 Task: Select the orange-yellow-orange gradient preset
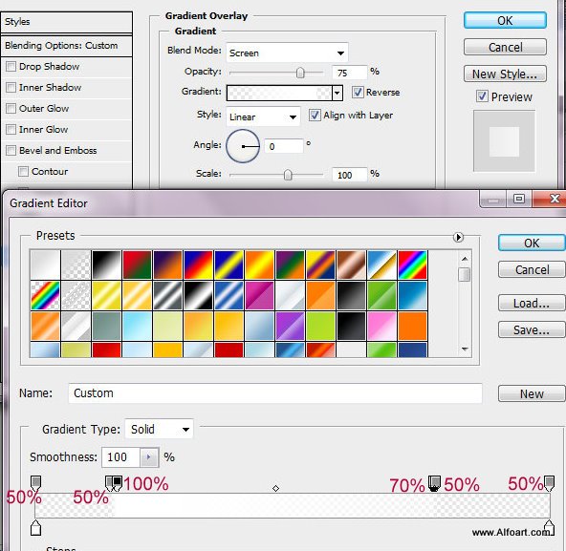click(x=259, y=265)
